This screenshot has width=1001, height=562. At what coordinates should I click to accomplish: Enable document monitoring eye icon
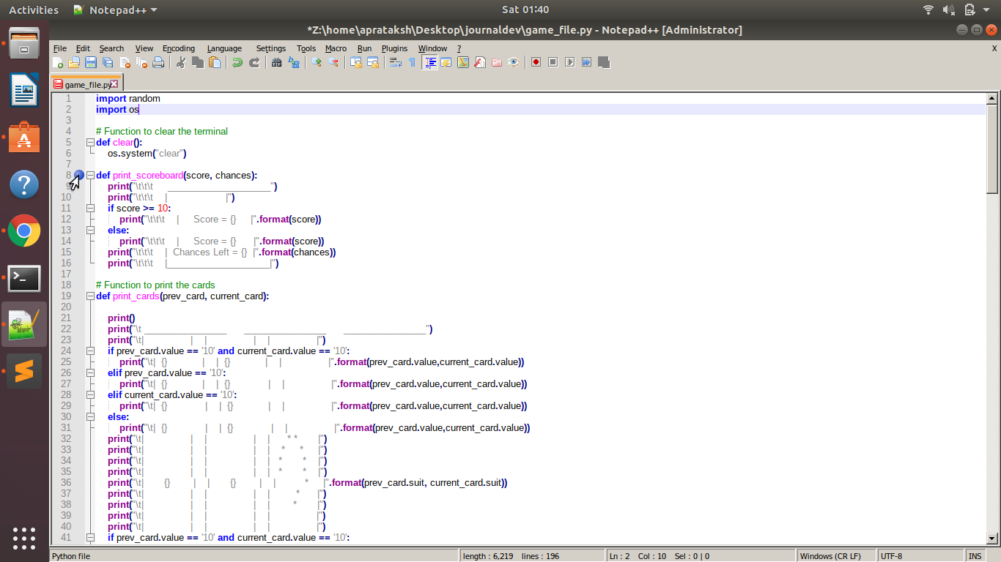(513, 62)
